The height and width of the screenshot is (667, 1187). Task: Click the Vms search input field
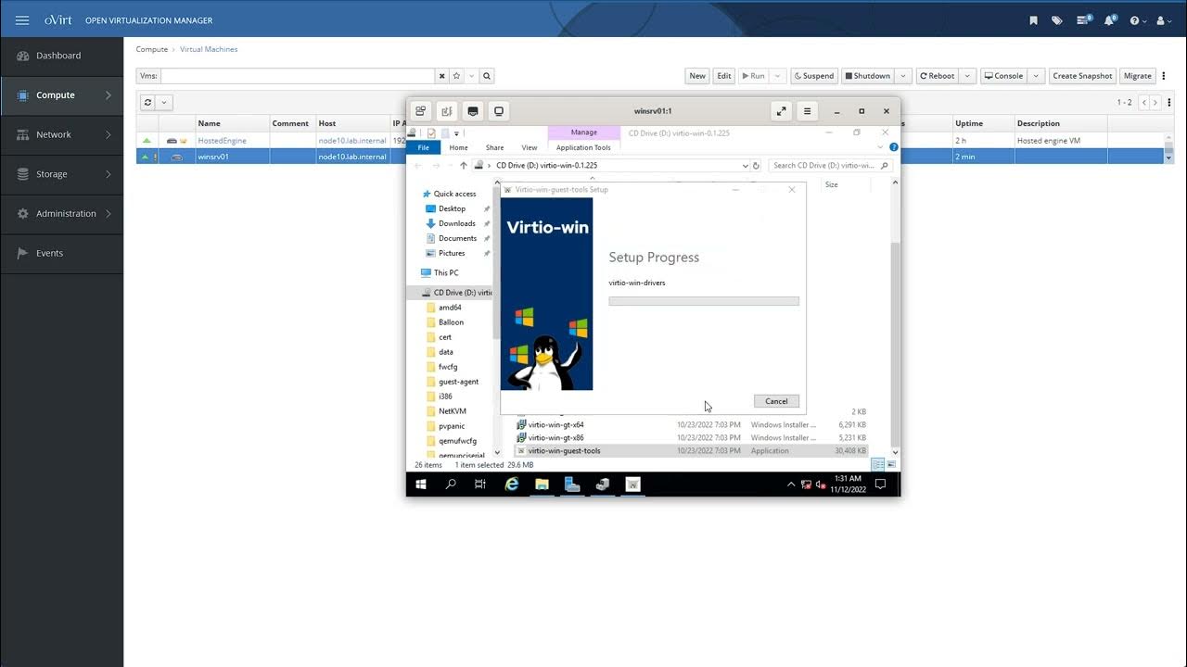(297, 76)
